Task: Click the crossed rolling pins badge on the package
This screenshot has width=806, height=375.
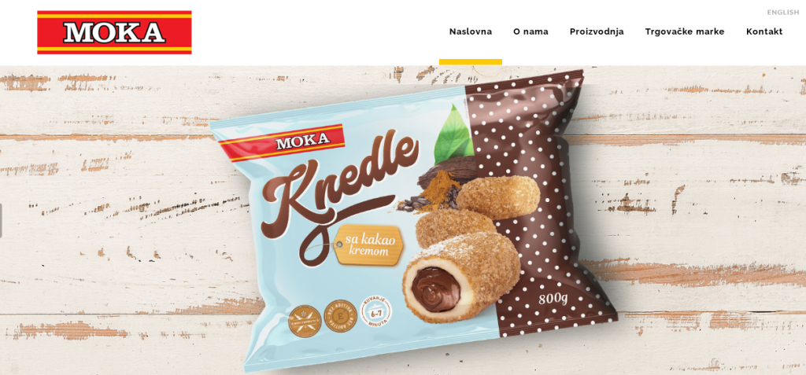Action: pos(305,321)
